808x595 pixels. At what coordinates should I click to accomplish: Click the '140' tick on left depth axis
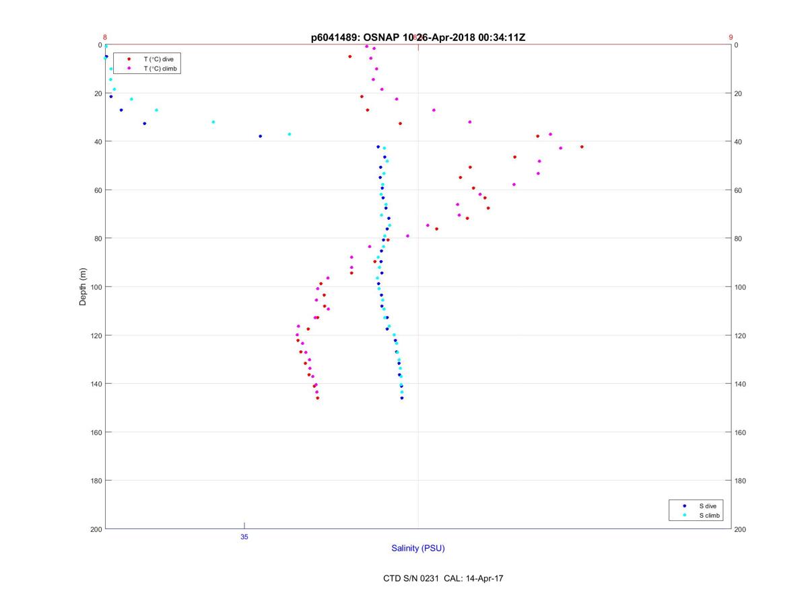click(x=96, y=384)
